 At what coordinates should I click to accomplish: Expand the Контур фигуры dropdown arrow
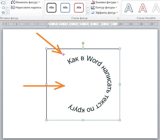pos(116,7)
